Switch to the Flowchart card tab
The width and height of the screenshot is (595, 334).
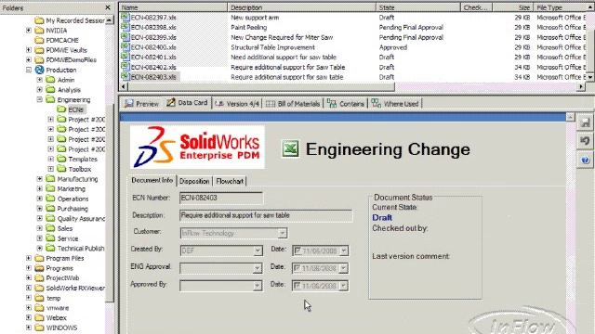click(x=230, y=181)
